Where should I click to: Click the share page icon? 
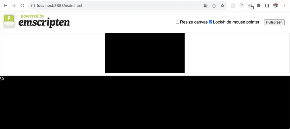point(214,6)
